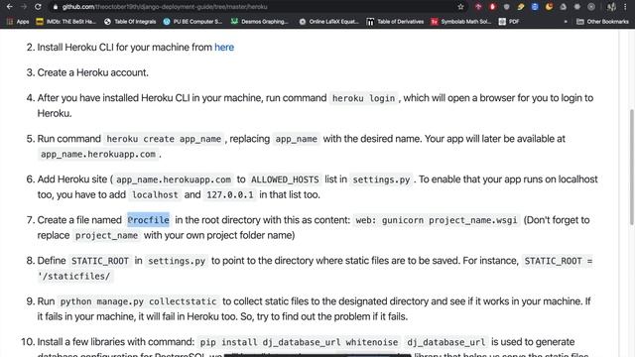Open the Chrome profile avatar

pos(611,7)
